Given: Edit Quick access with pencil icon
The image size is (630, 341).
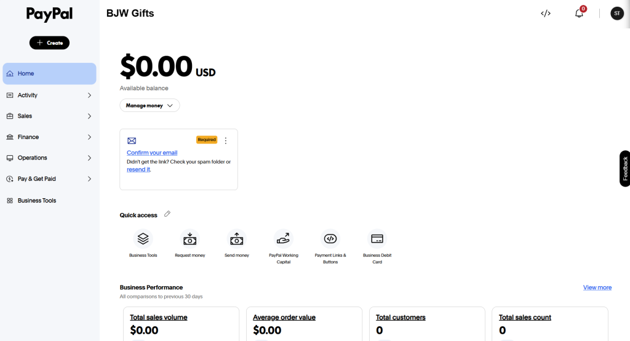Looking at the screenshot, I should [167, 214].
